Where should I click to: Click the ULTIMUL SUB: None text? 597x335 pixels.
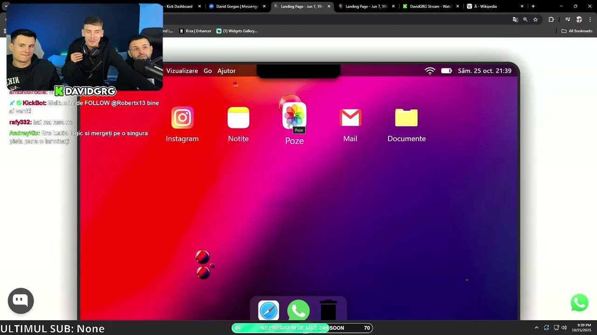pyautogui.click(x=52, y=329)
